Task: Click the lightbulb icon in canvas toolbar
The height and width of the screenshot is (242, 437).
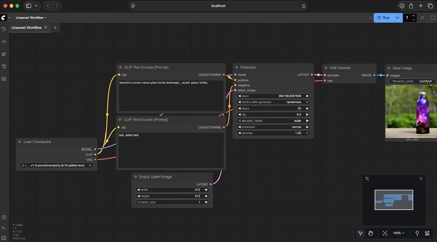Action: click(x=417, y=233)
